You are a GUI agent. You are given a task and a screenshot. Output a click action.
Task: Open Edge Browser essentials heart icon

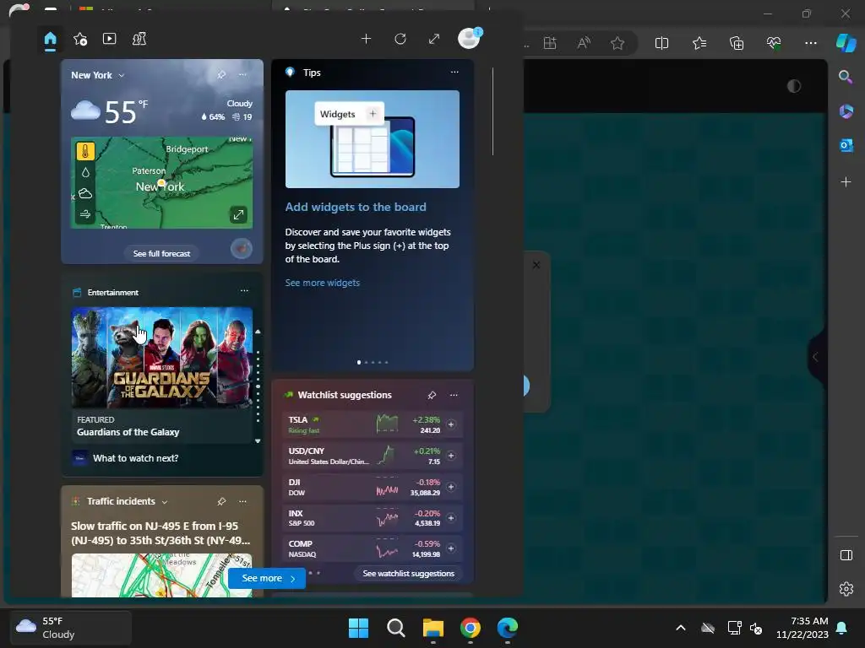coord(774,43)
